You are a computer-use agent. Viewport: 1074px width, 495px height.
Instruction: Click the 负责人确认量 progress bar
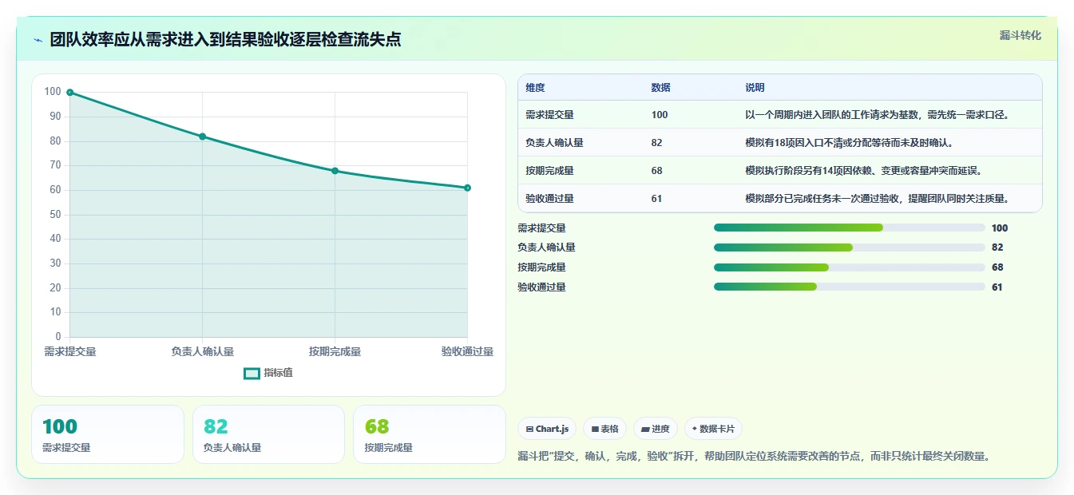(x=849, y=247)
